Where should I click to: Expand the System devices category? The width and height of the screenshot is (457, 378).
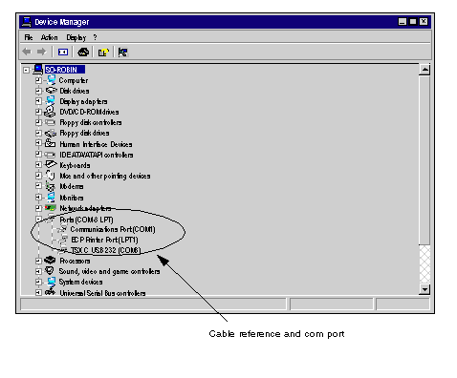coord(38,282)
